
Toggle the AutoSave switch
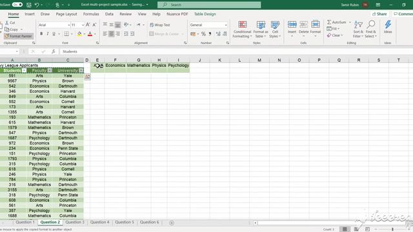tap(17, 5)
